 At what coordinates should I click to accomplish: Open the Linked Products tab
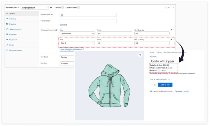coord(22,29)
